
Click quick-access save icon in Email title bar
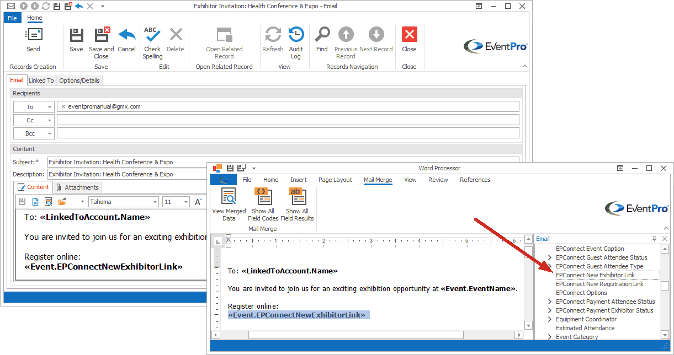pos(57,6)
